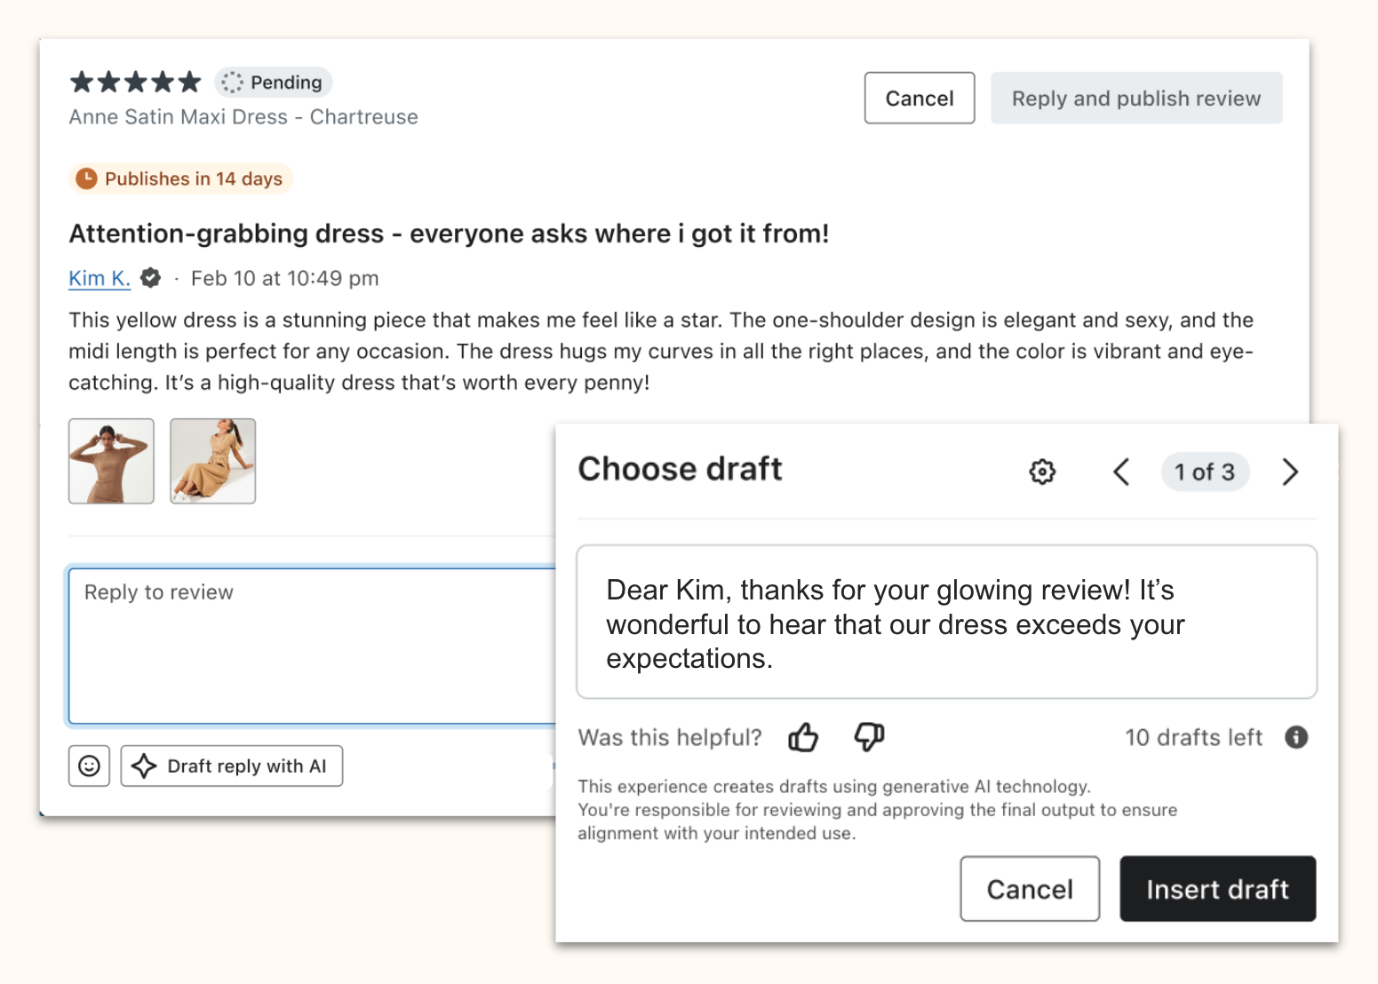Click the clock icon on Publishes badge
The width and height of the screenshot is (1378, 984).
click(x=86, y=178)
